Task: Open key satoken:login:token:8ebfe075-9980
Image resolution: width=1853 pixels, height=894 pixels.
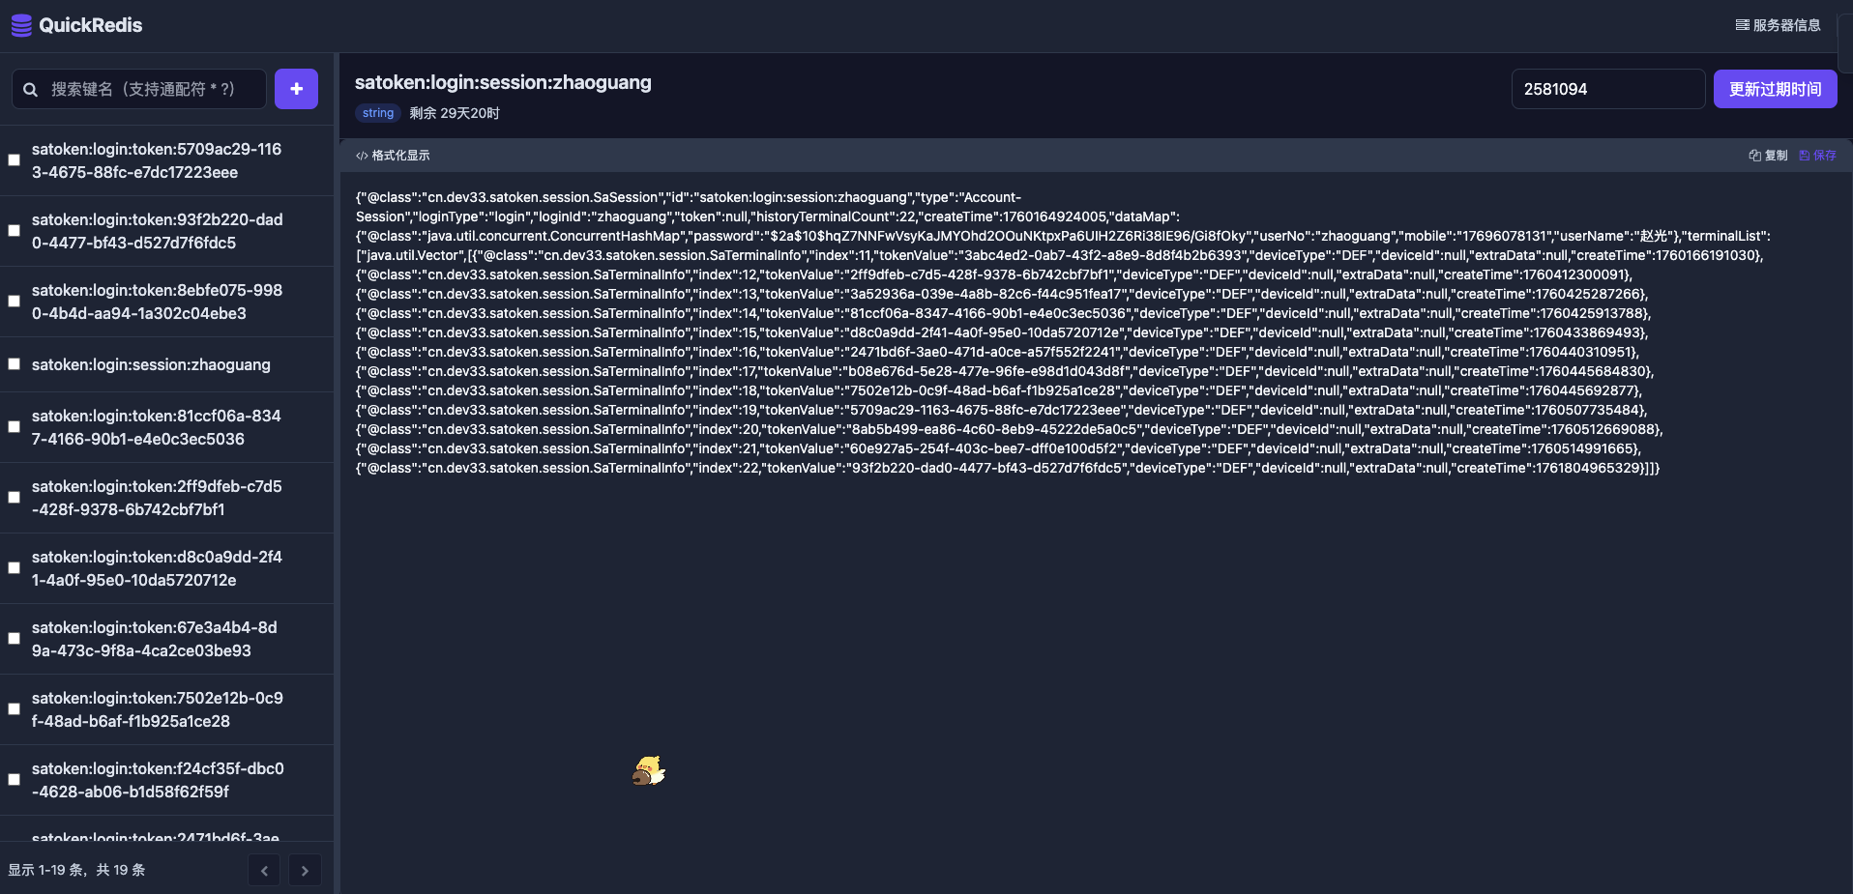Action: click(x=158, y=302)
